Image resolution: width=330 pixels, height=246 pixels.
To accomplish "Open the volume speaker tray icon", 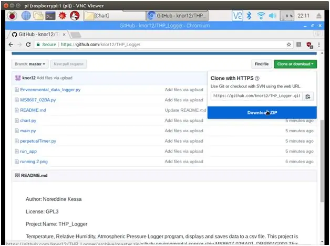I will (272, 16).
